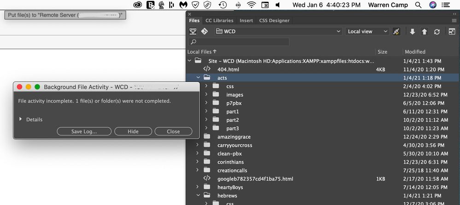Expand the part2 folder
The height and width of the screenshot is (205, 460).
[x=206, y=120]
